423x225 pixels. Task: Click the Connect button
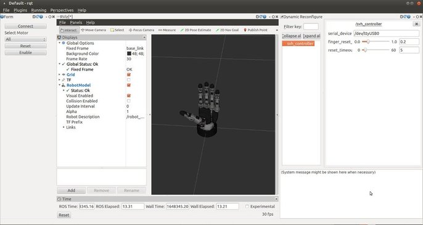pyautogui.click(x=26, y=26)
